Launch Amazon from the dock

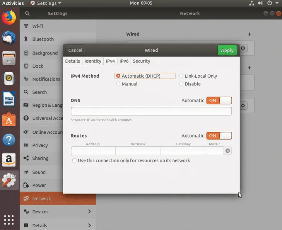[9, 160]
